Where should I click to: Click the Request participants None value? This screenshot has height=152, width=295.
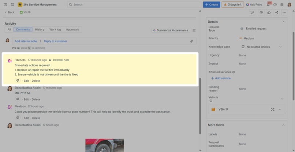[x=243, y=144]
